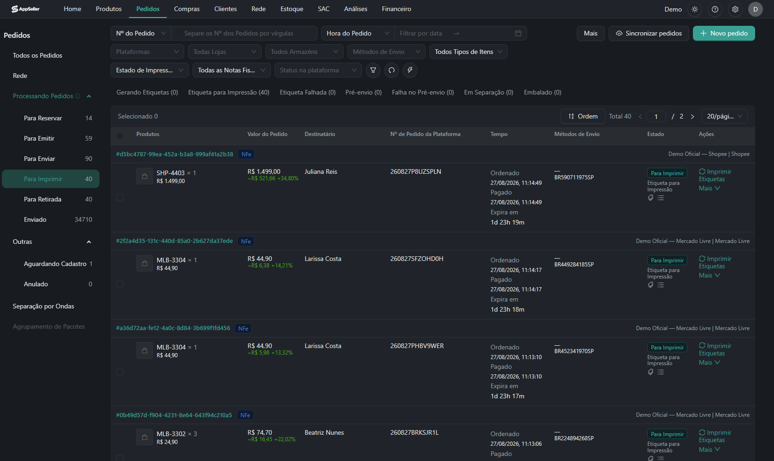Collapse the Processando Pedidos sidebar section
Image resolution: width=774 pixels, height=461 pixels.
[89, 96]
